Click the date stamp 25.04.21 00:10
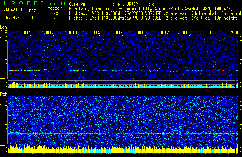 (20, 18)
